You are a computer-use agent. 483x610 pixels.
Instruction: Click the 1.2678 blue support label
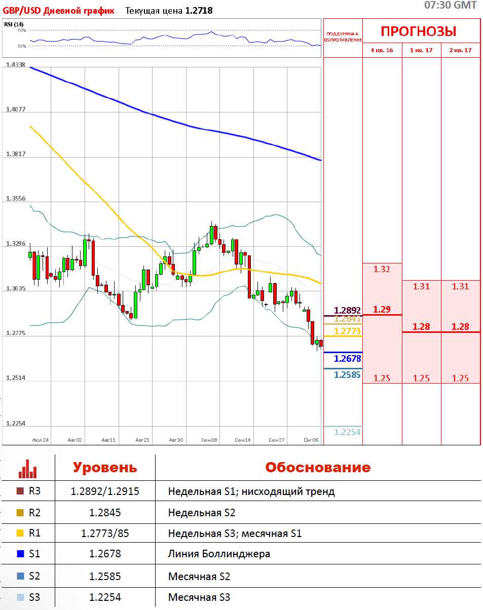pyautogui.click(x=348, y=358)
